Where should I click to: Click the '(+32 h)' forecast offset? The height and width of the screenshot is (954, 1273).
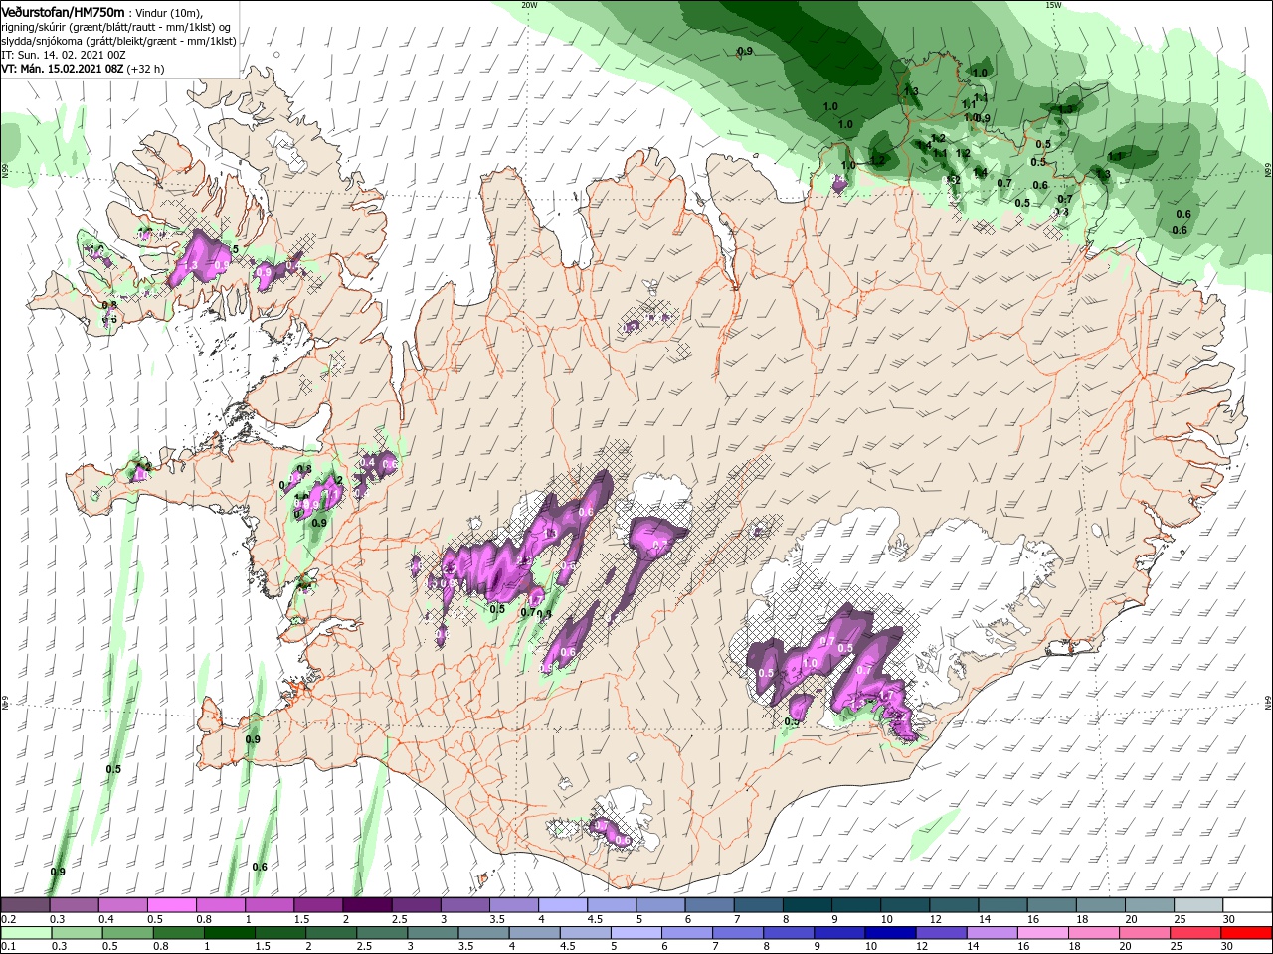pos(146,70)
